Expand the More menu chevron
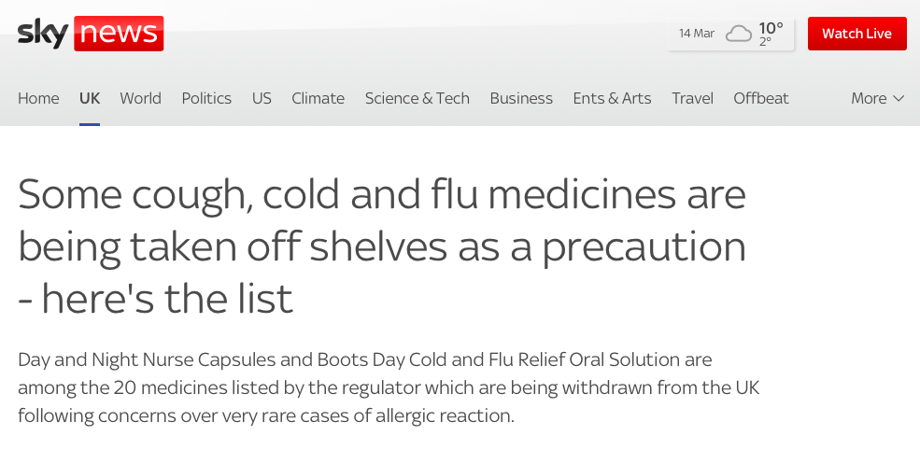The height and width of the screenshot is (450, 920). (x=899, y=98)
